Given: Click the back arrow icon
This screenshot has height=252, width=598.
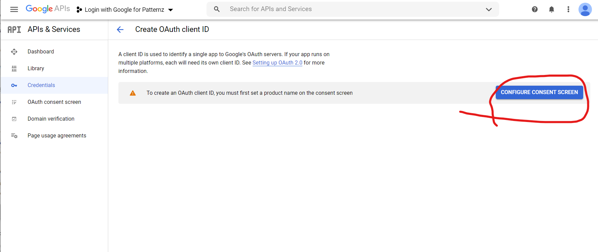Looking at the screenshot, I should (x=120, y=30).
